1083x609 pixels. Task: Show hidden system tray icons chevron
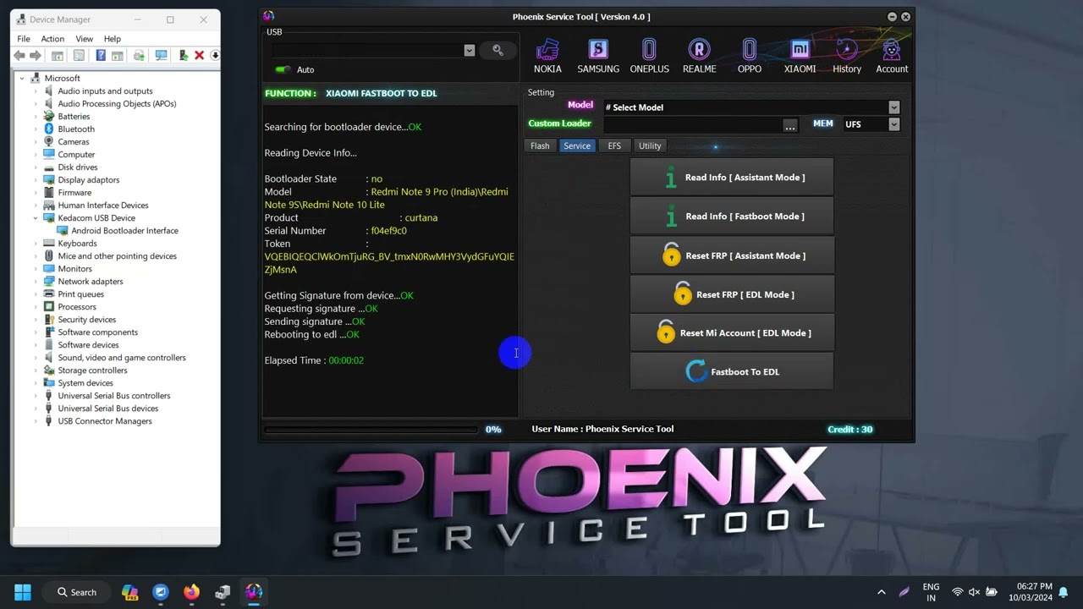click(882, 592)
